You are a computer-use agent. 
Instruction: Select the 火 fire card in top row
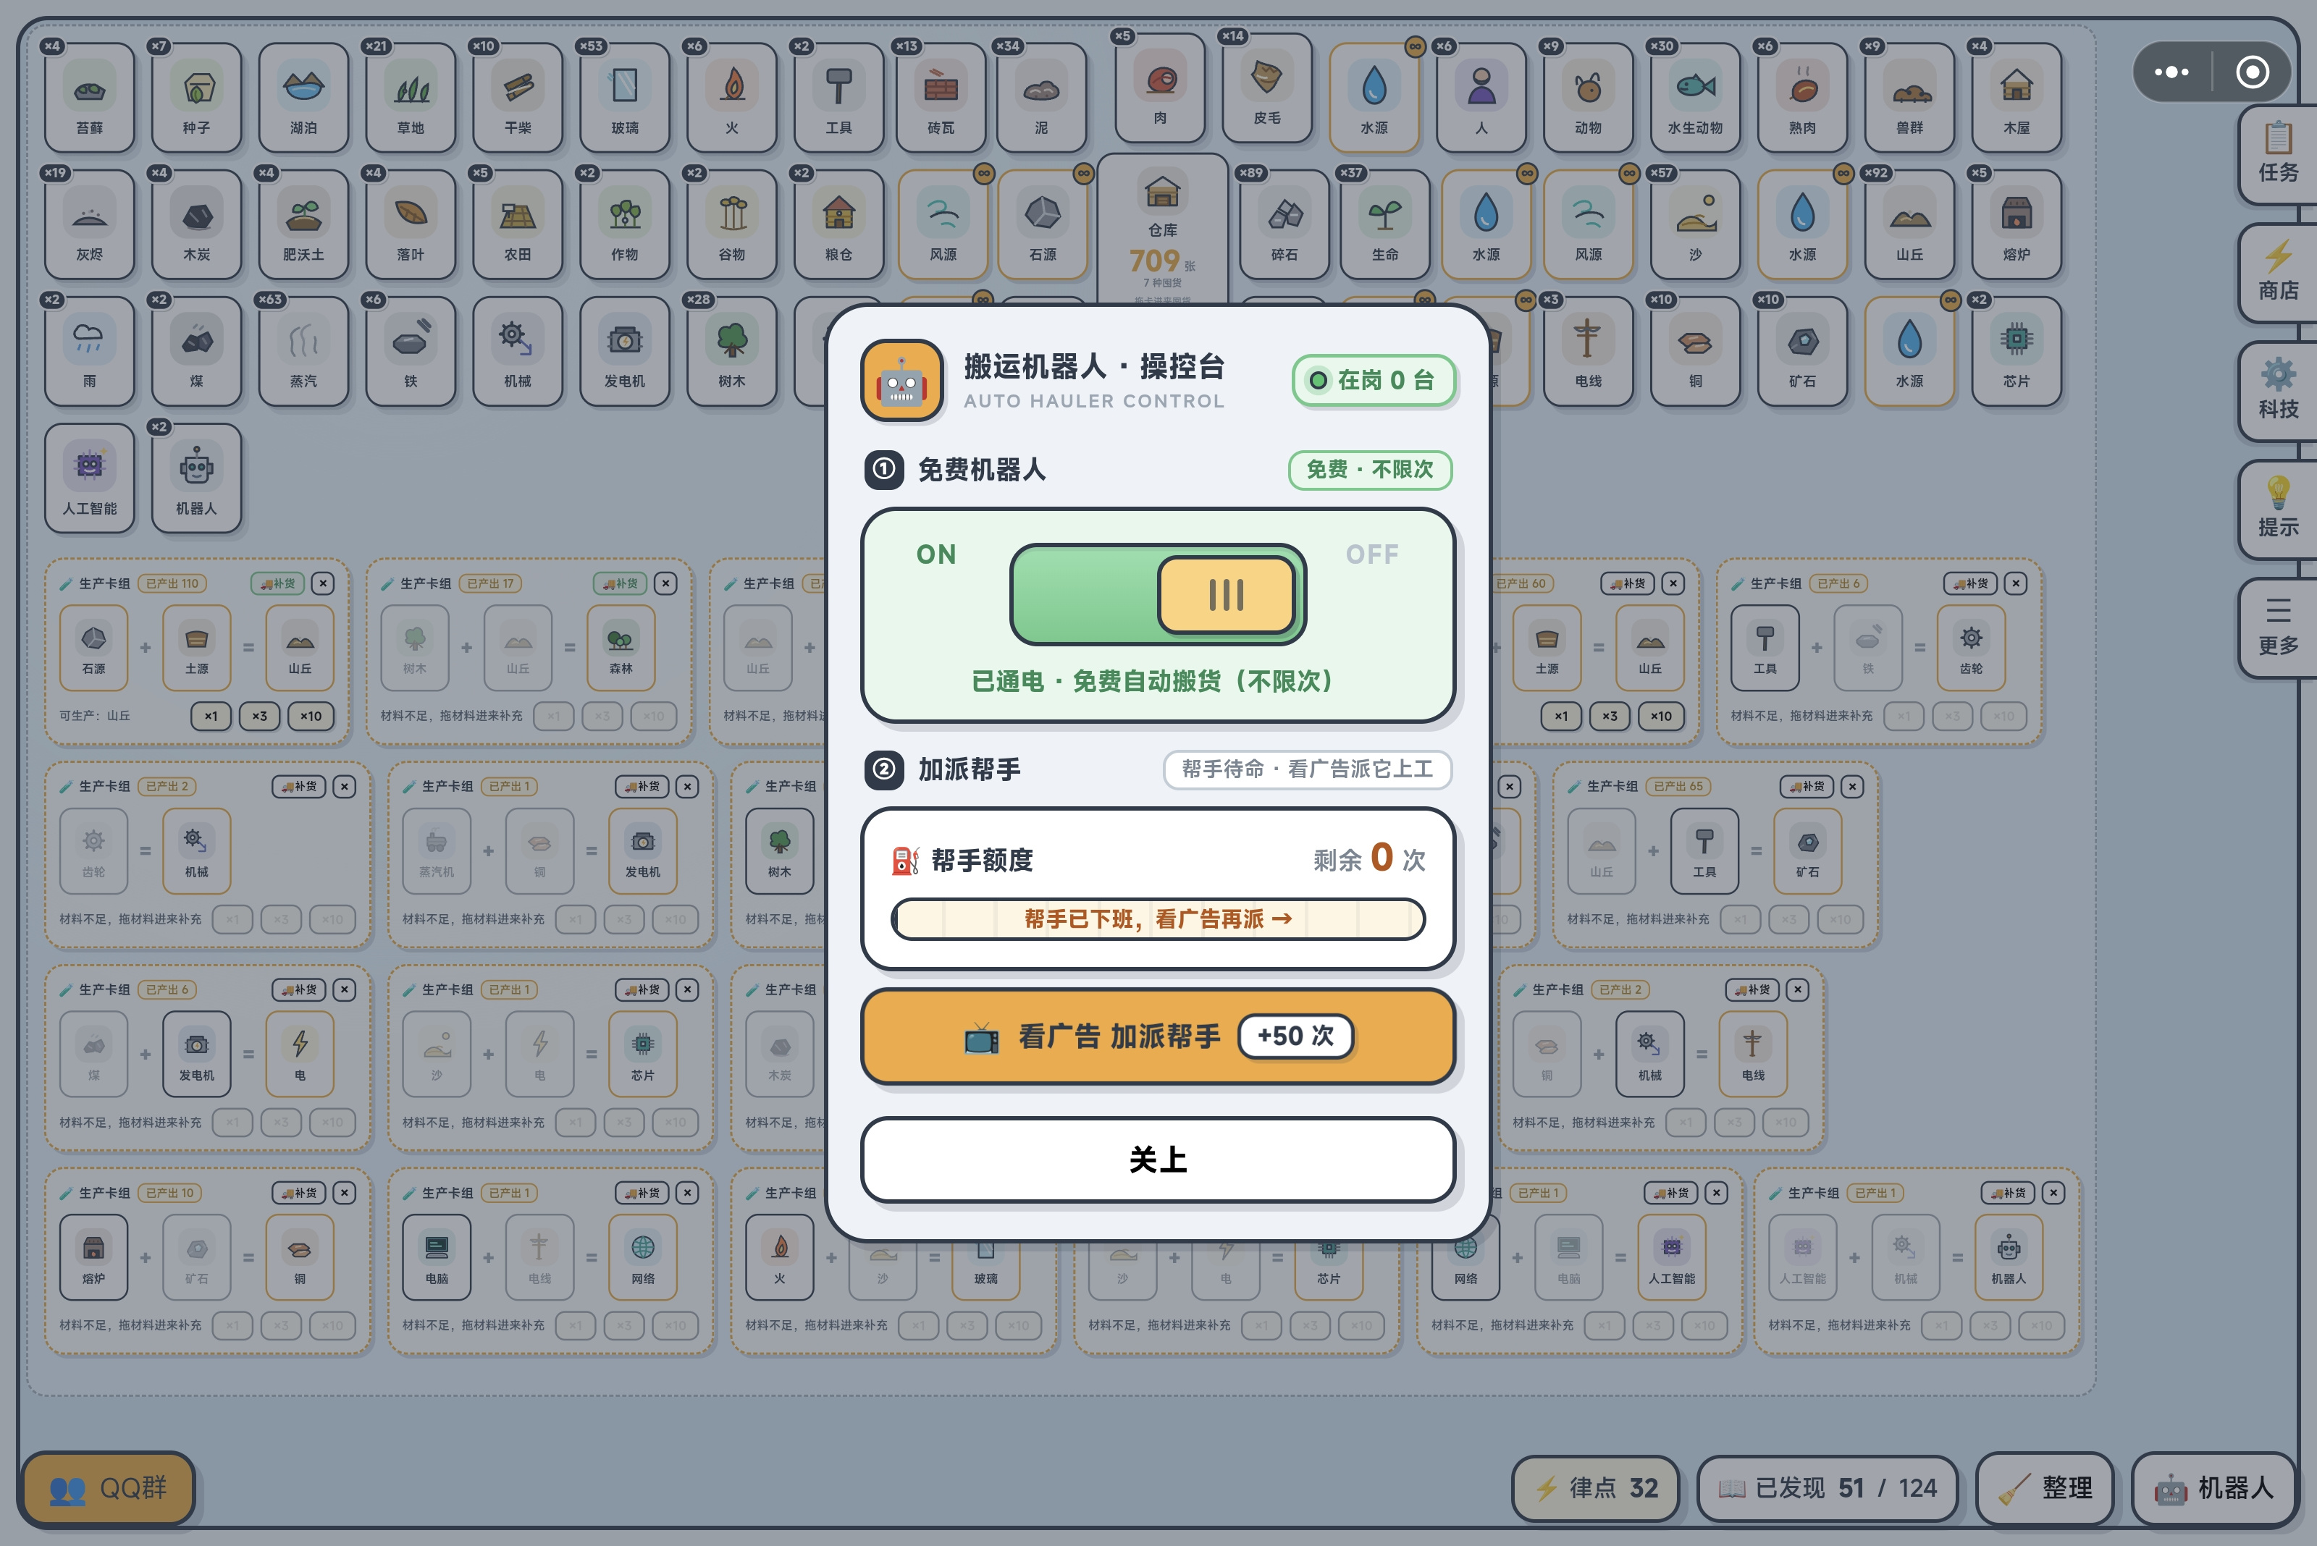732,98
